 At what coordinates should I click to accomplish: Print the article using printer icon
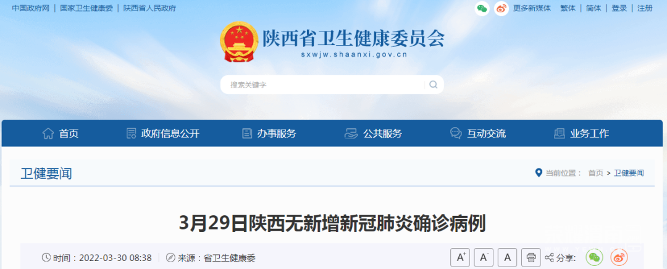coord(531,257)
